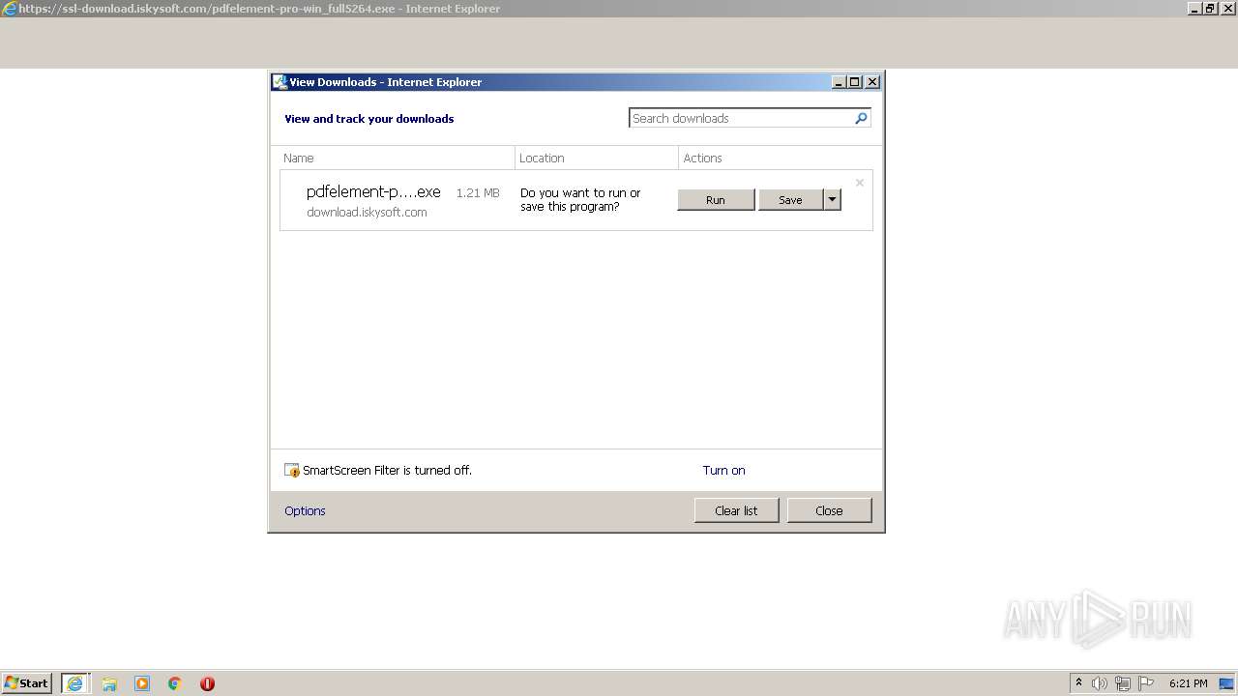Click 'View and track your downloads' heading
The width and height of the screenshot is (1238, 696).
click(368, 119)
